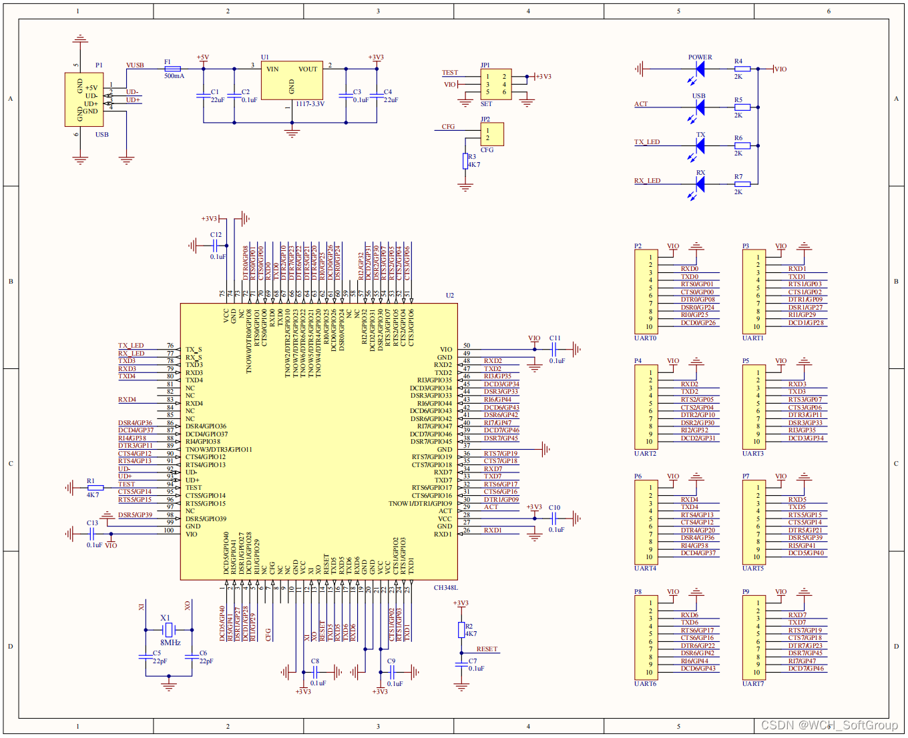Select capacitor C5 22pF
Viewport: 908px width, 738px height.
click(x=146, y=657)
